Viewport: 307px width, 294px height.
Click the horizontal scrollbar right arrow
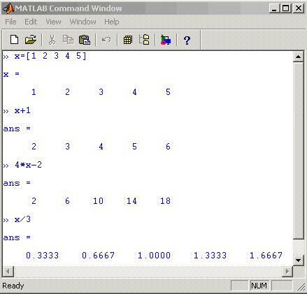point(287,272)
